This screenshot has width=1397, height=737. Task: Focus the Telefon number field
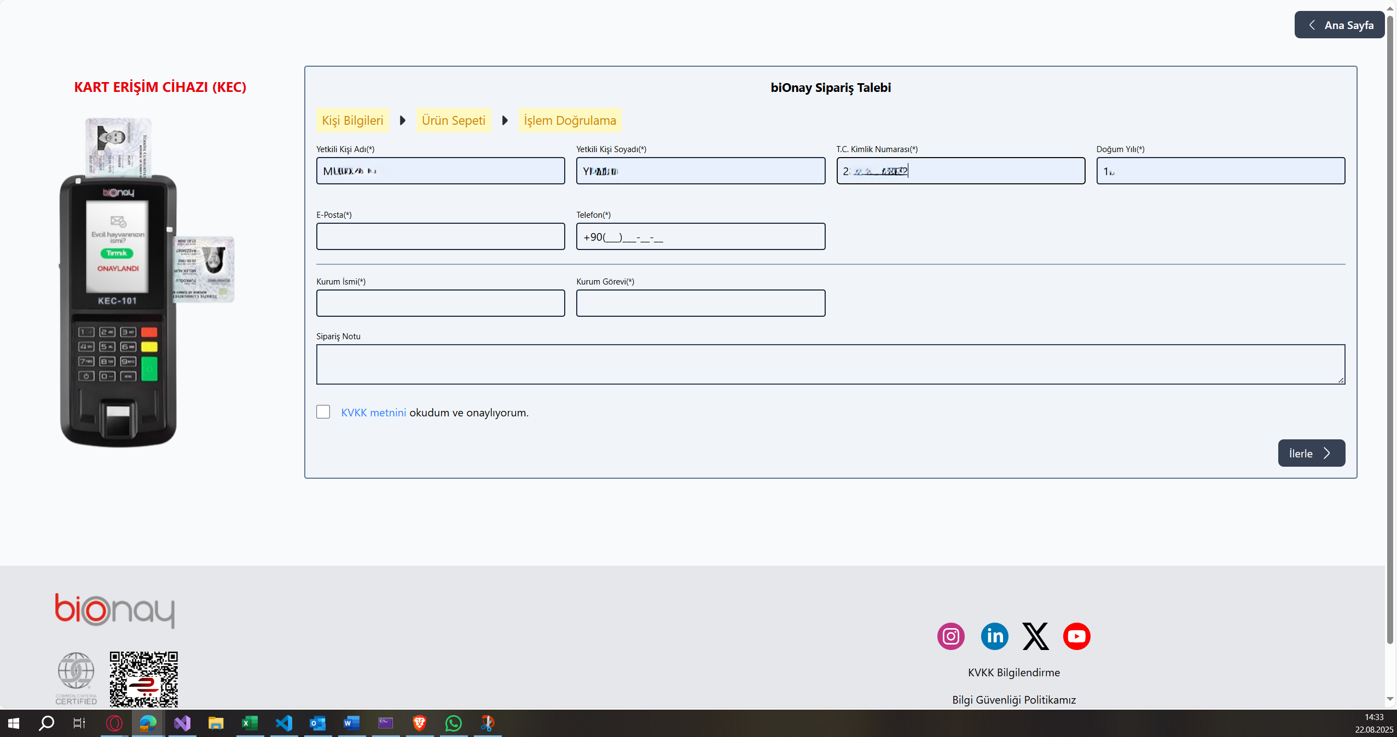pyautogui.click(x=700, y=236)
